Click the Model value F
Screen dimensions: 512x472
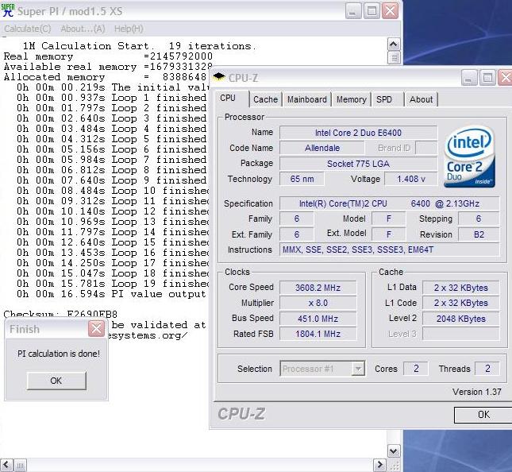pos(389,219)
